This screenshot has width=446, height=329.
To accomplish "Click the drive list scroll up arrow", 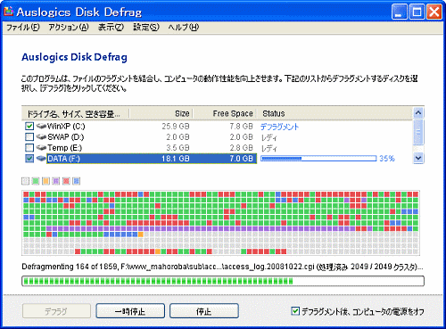I will pos(418,113).
